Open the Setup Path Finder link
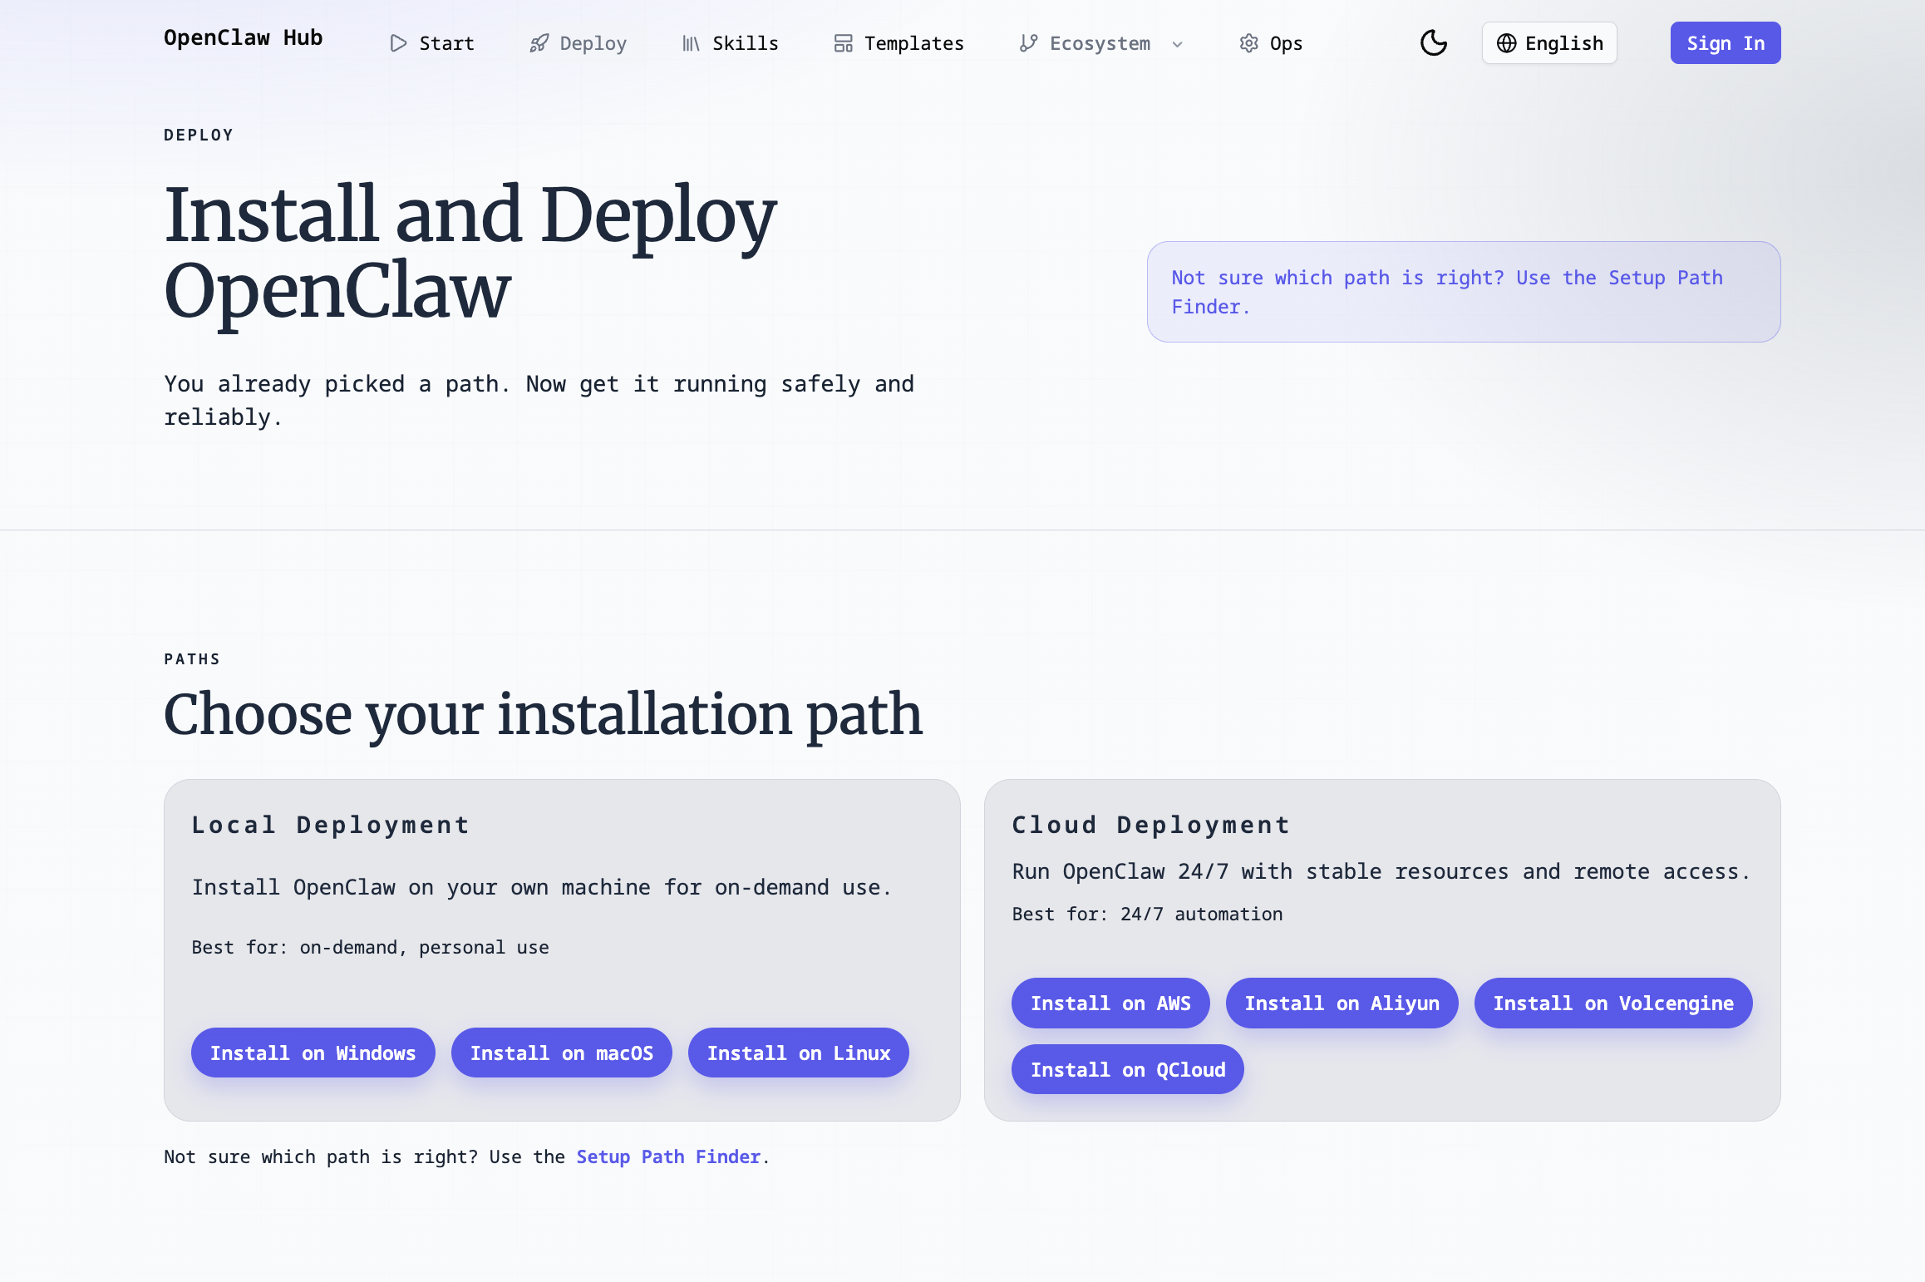 [x=668, y=1156]
